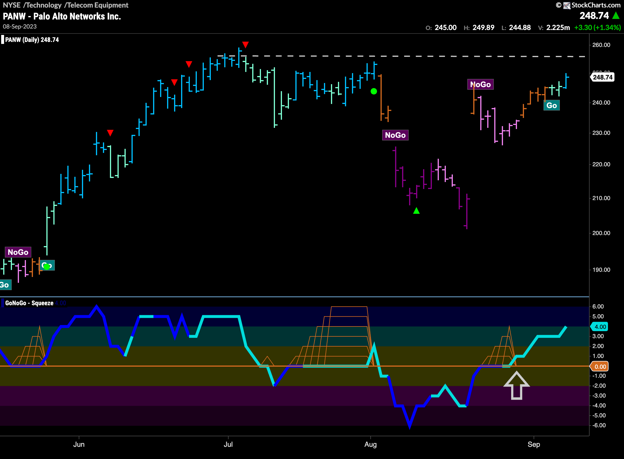
Task: Click the StockCharts.com logo icon
Action: point(567,5)
